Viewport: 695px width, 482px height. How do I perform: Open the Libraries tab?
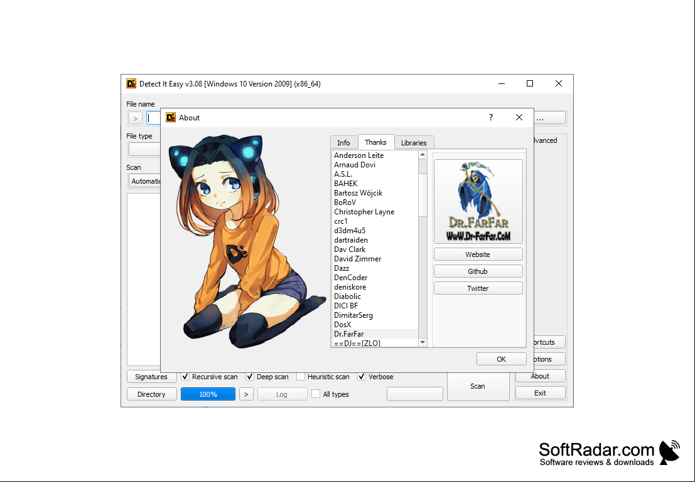click(x=414, y=142)
